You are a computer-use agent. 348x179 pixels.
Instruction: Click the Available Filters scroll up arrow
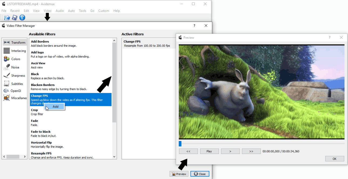(114, 40)
